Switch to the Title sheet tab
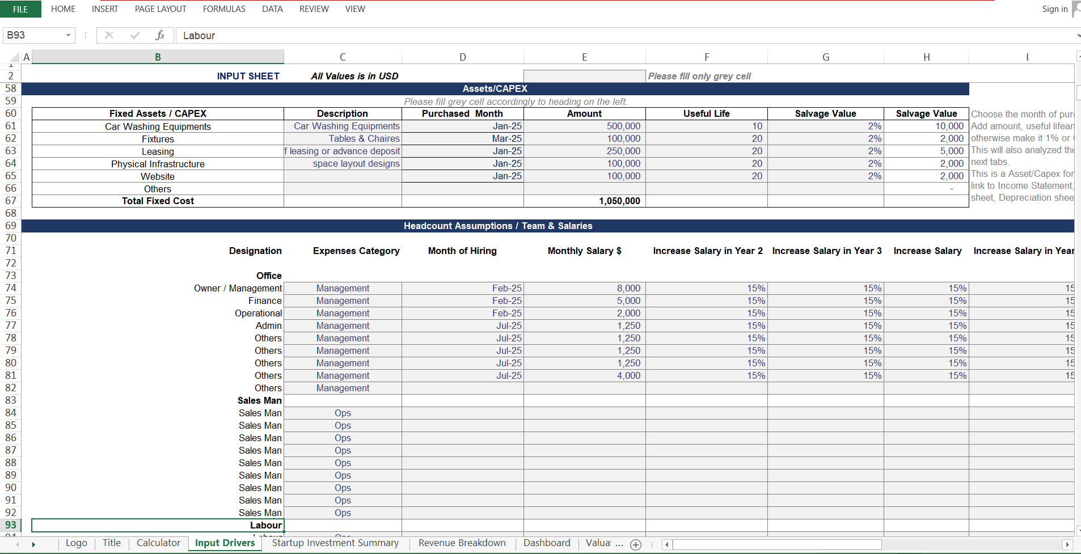The height and width of the screenshot is (554, 1081). pos(112,543)
